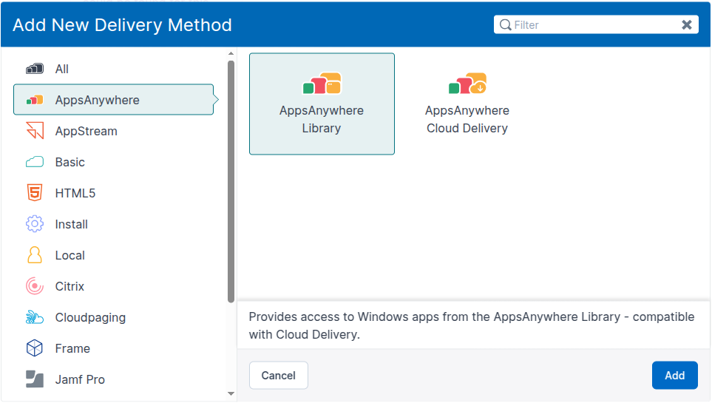712x403 pixels.
Task: Select the Frame cube icon
Action: pyautogui.click(x=35, y=348)
